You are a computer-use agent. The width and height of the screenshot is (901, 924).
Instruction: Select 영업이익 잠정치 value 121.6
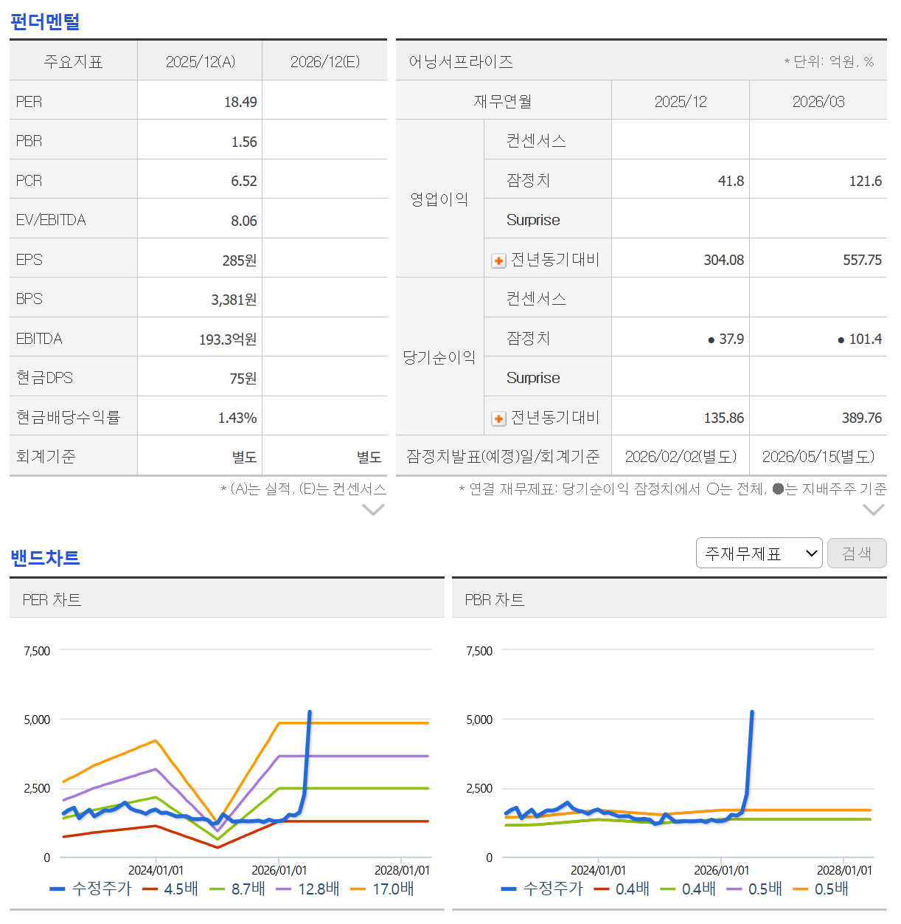point(866,181)
